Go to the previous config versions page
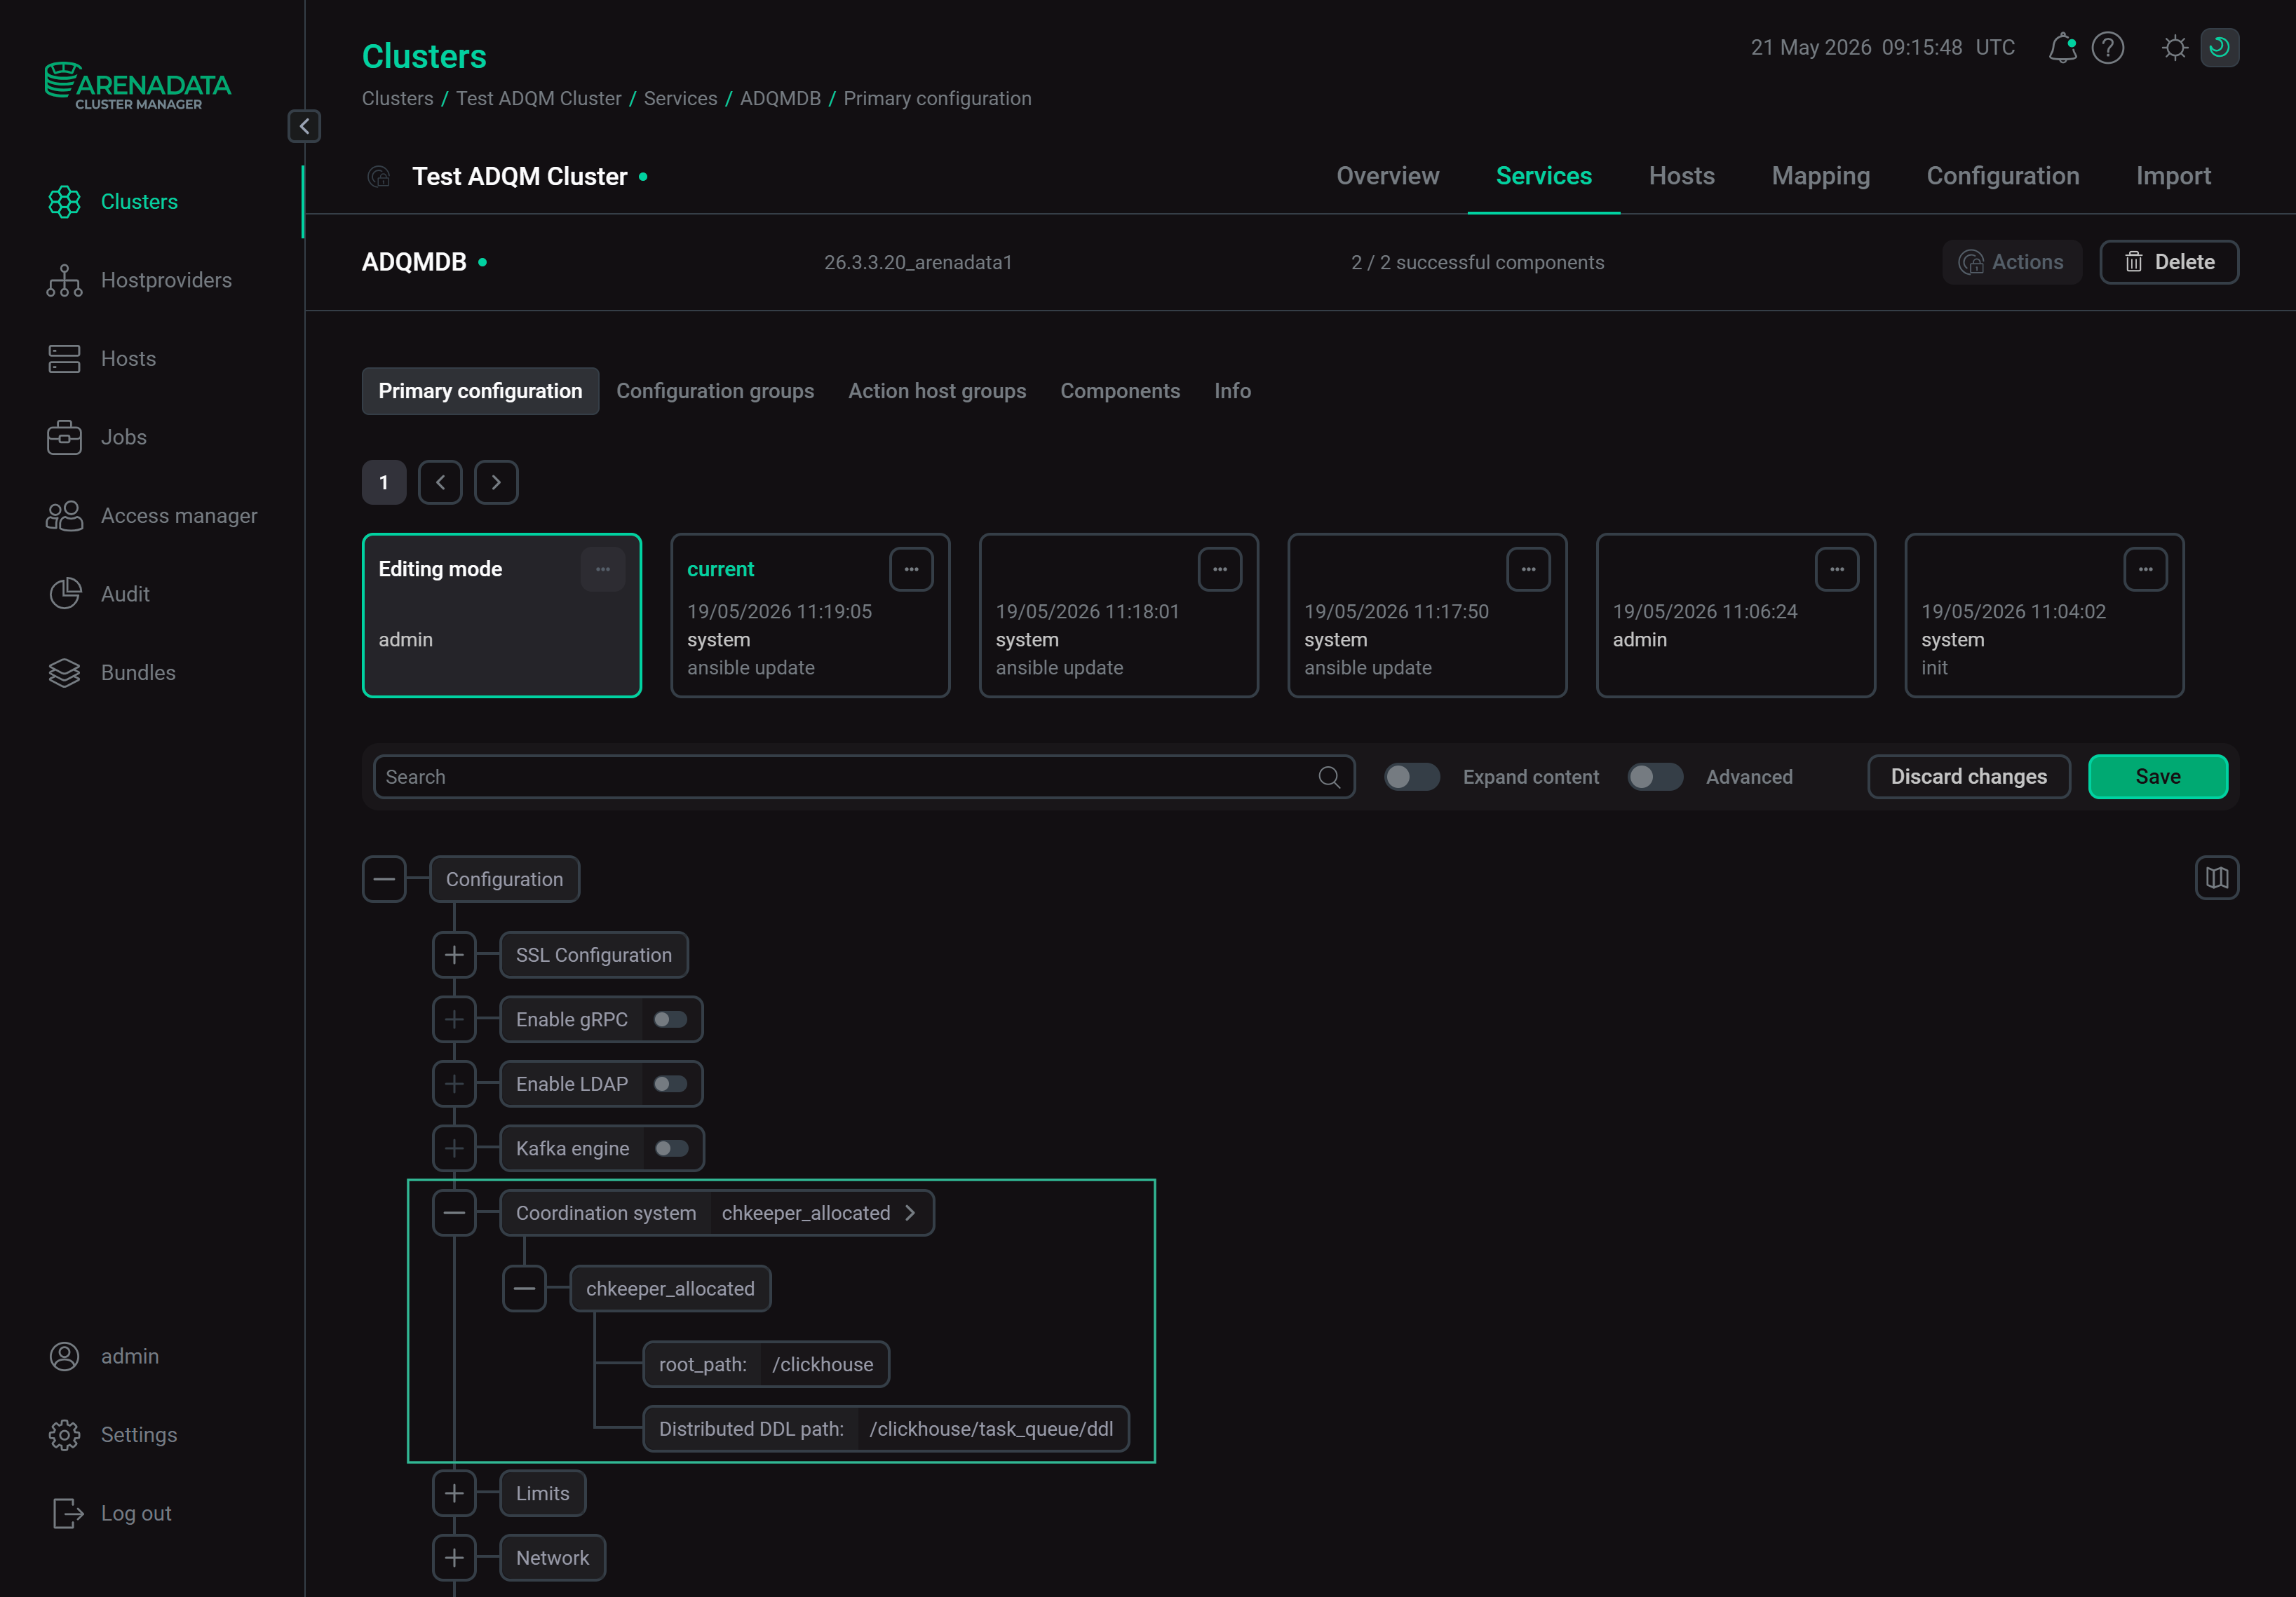2296x1597 pixels. point(440,483)
